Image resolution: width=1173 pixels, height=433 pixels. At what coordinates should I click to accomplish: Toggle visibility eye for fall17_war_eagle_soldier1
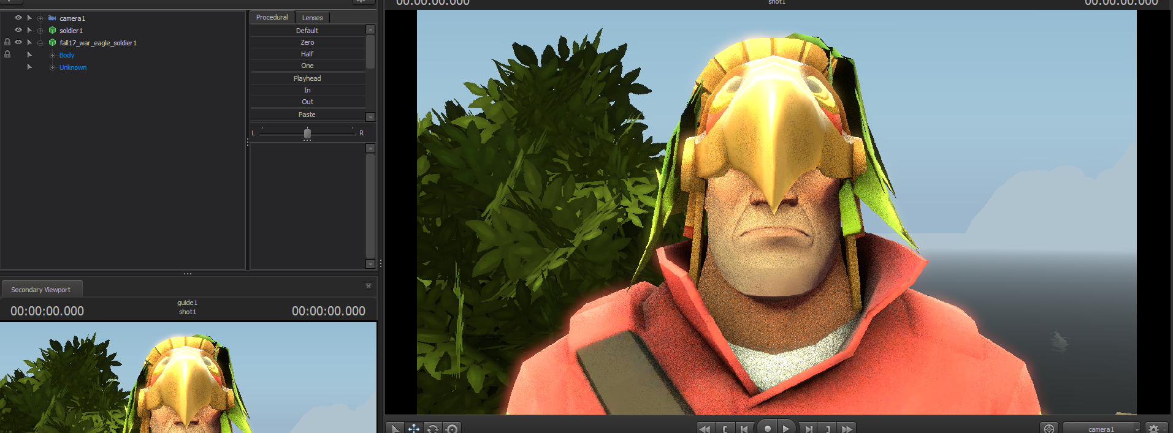[x=18, y=42]
